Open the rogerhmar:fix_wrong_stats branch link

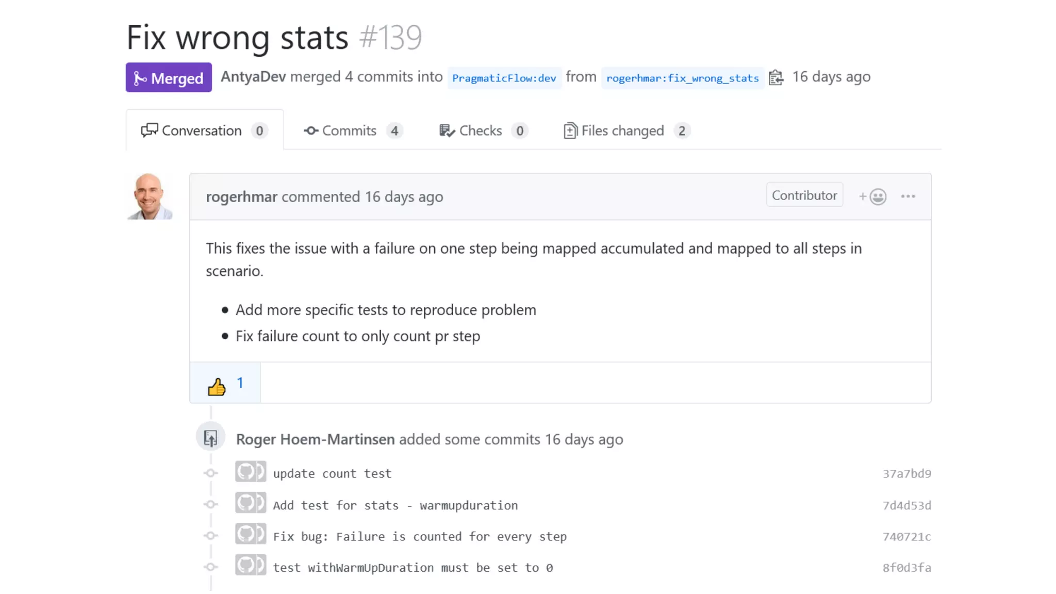682,78
